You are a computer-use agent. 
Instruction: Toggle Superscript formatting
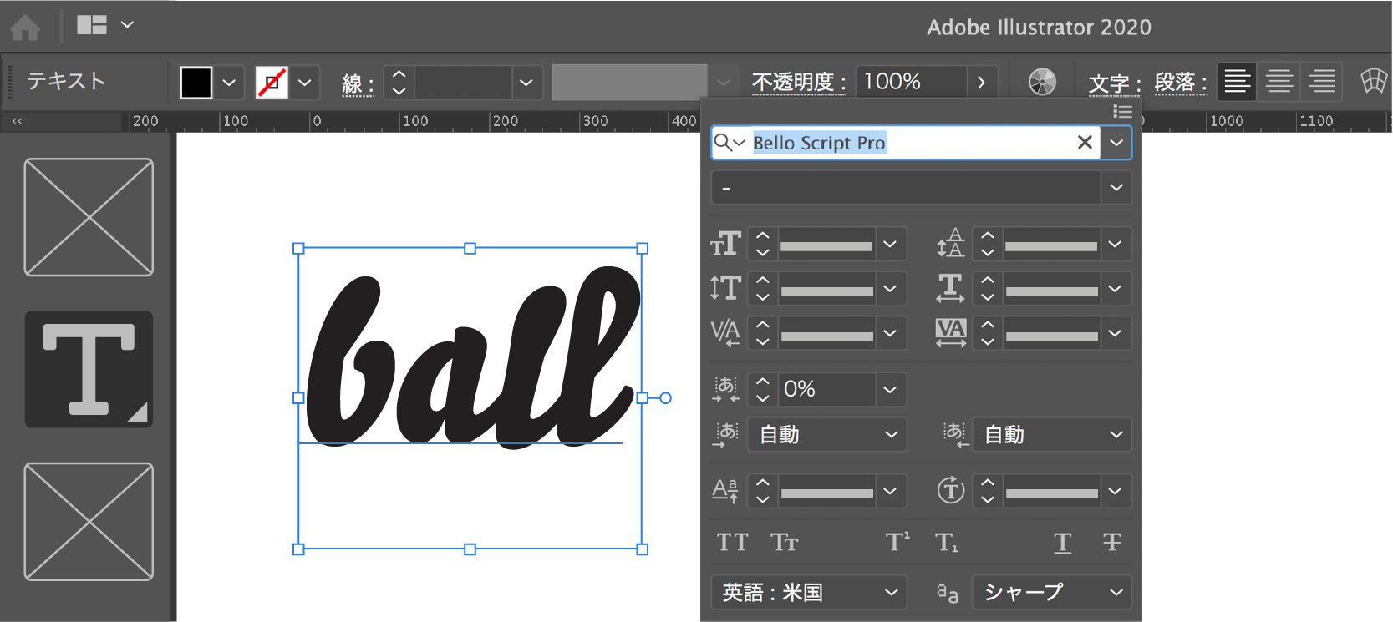pyautogui.click(x=897, y=542)
